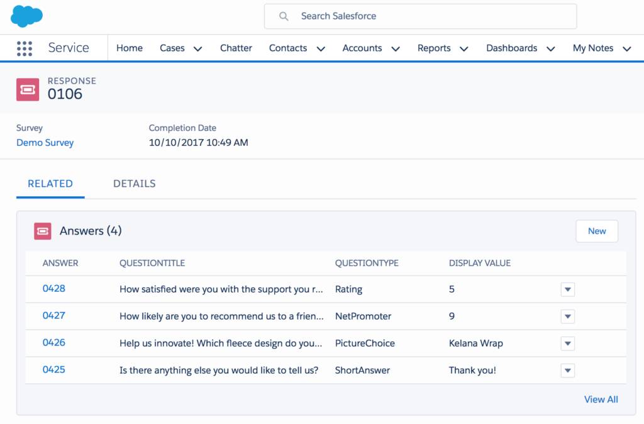Click the Service app name
The width and height of the screenshot is (644, 424).
[x=69, y=48]
